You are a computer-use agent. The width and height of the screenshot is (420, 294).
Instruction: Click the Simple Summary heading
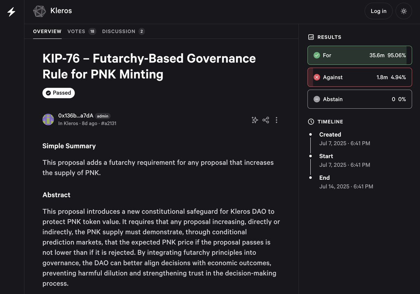click(x=69, y=146)
